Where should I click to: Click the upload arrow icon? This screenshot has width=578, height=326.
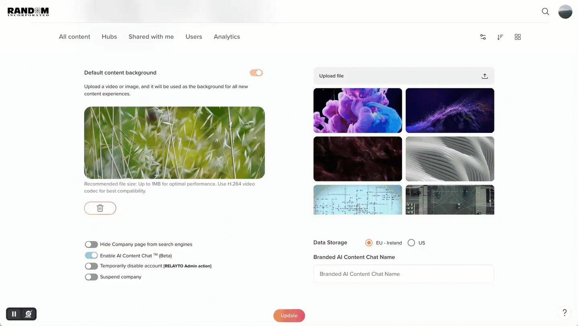pyautogui.click(x=484, y=76)
